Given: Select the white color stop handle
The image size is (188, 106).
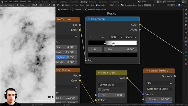Looking at the screenshot, I should click(113, 44).
